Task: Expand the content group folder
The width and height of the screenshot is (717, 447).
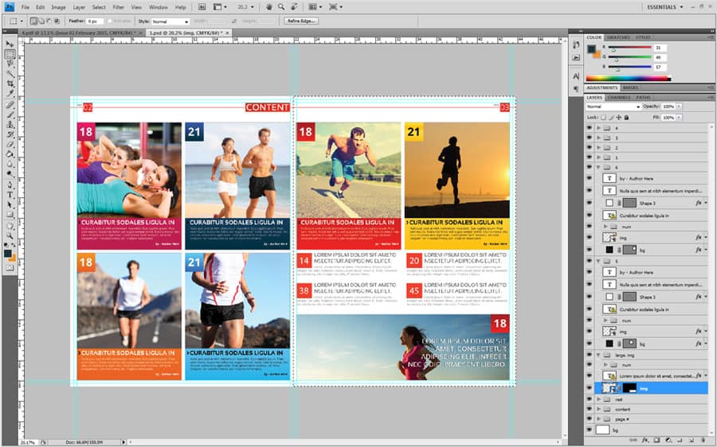Action: [x=598, y=409]
